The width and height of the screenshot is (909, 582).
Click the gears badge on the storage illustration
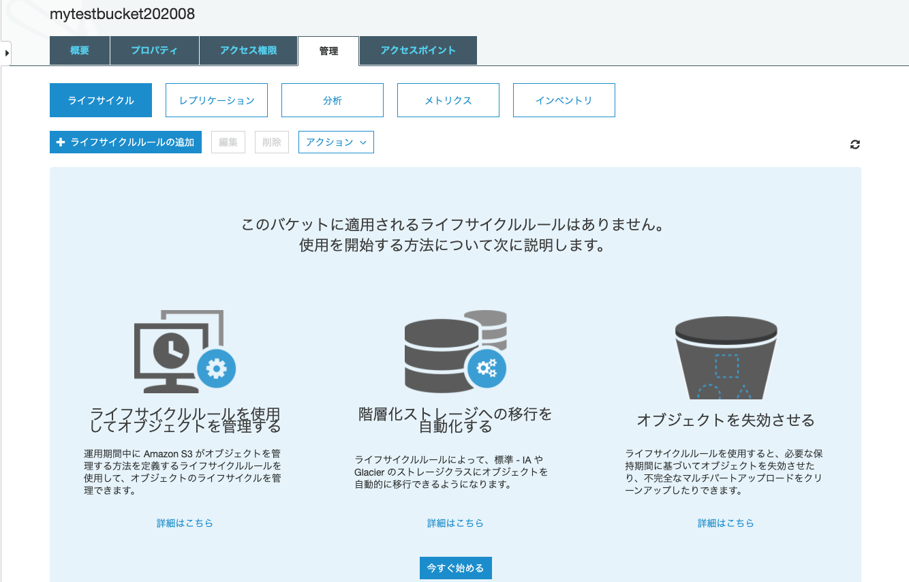tap(487, 368)
